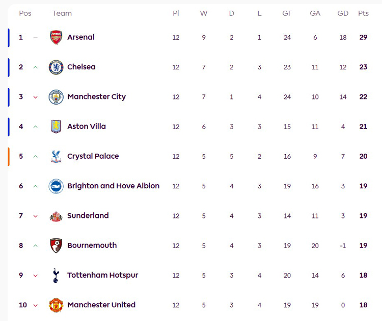382x321 pixels.
Task: Open the Arsenal team name link
Action: (80, 37)
